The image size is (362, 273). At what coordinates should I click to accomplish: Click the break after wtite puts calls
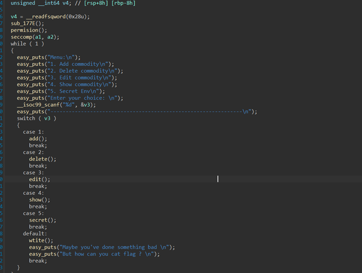tap(38, 261)
